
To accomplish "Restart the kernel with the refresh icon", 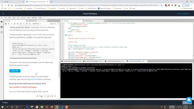I will (30, 24).
